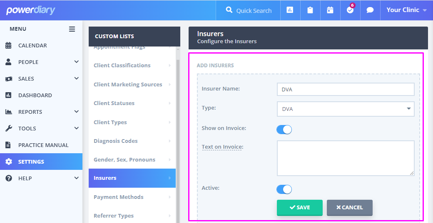Click the Quick Search magnifier icon

229,10
